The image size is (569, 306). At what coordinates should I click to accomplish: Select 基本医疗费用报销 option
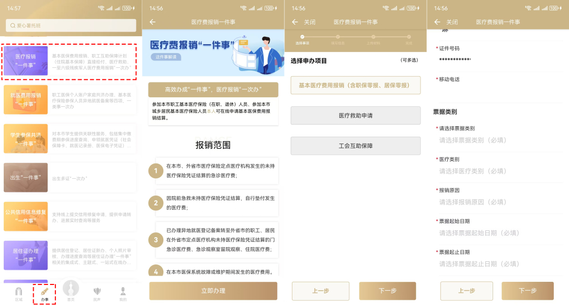(x=356, y=85)
